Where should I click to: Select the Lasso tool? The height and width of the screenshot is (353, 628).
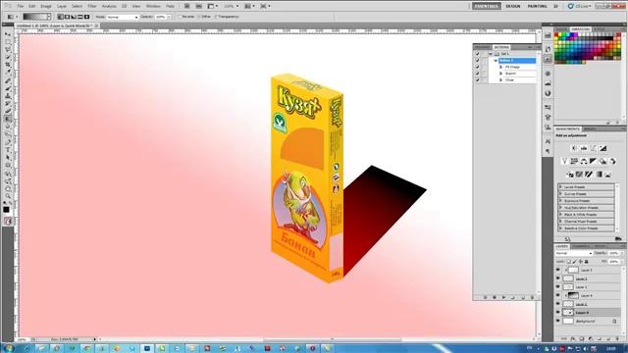(x=8, y=50)
